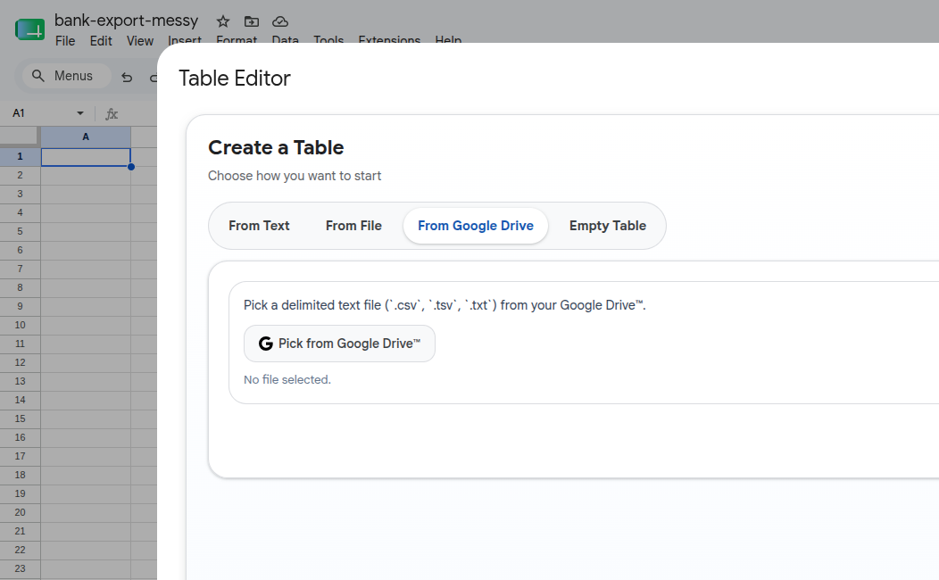Expand the name box dropdown arrow

tap(80, 113)
